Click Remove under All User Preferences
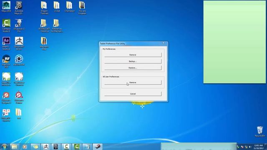Screen dimensions: 267x150 [133, 82]
